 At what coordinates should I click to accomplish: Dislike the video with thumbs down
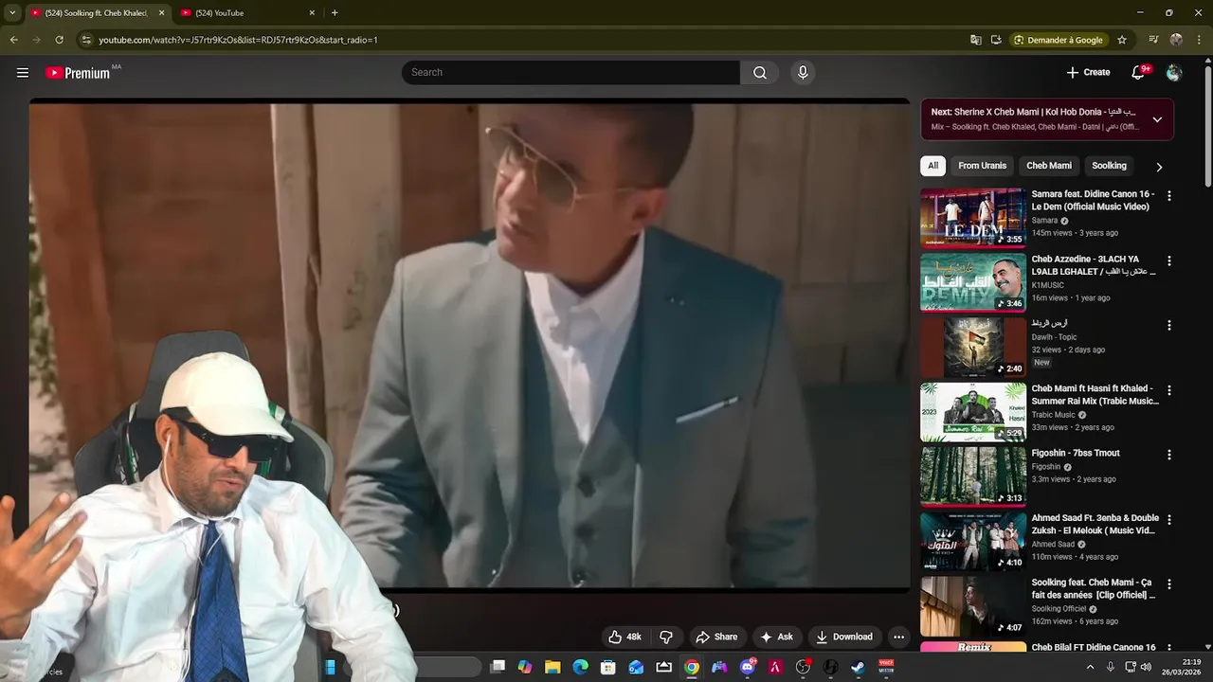[666, 637]
